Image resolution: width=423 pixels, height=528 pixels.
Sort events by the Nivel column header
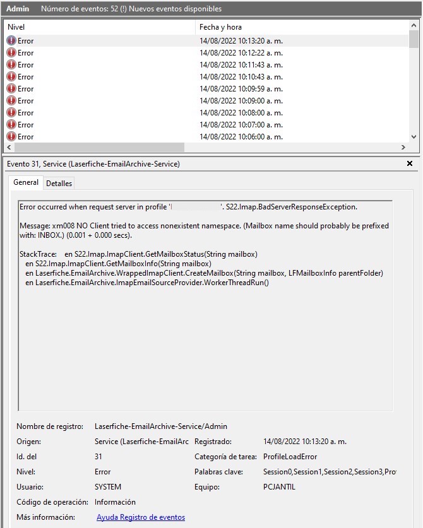(100, 27)
